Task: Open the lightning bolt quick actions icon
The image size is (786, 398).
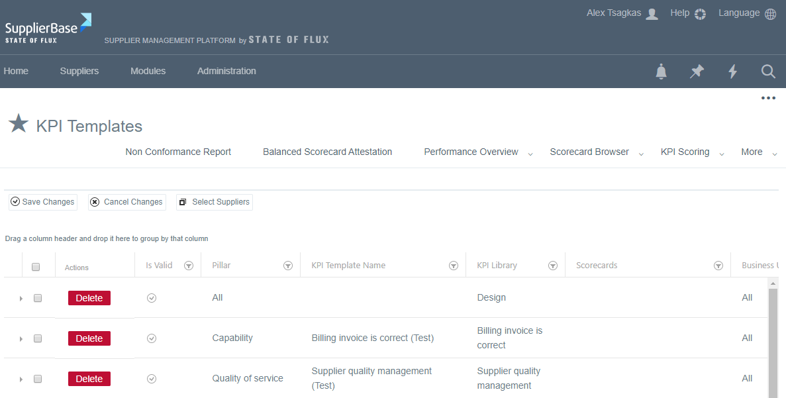Action: point(732,72)
